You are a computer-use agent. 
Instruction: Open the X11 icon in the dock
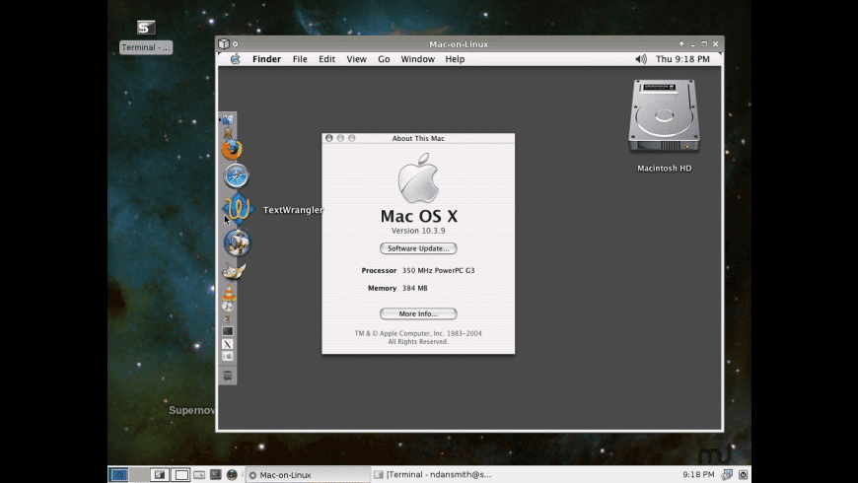[228, 344]
